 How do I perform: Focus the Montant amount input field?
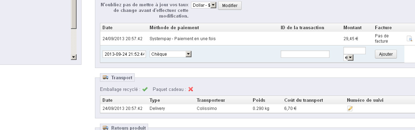point(354,50)
